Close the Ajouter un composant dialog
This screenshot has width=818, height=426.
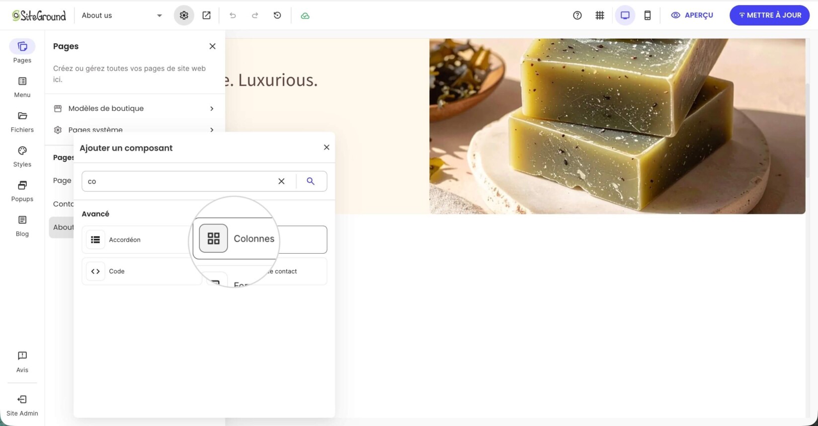(327, 147)
